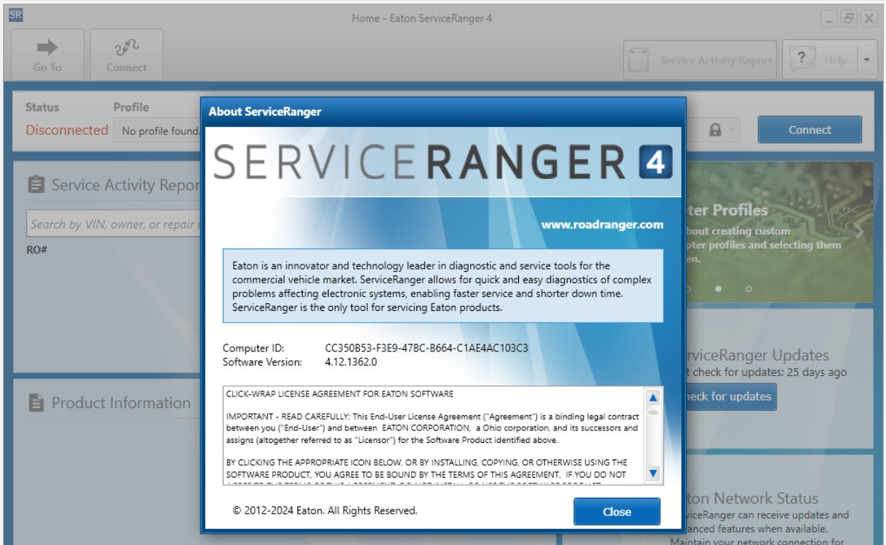Viewport: 886px width, 545px height.
Task: Click the Check for updates button
Action: 728,396
